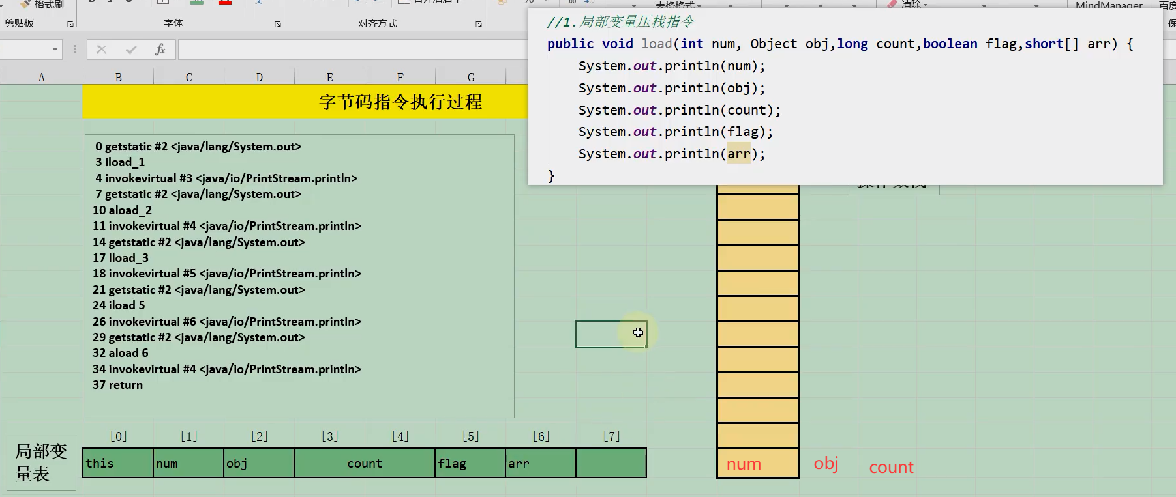This screenshot has width=1176, height=497.
Task: Click the 'System.out.println(count);' code line
Action: (680, 110)
